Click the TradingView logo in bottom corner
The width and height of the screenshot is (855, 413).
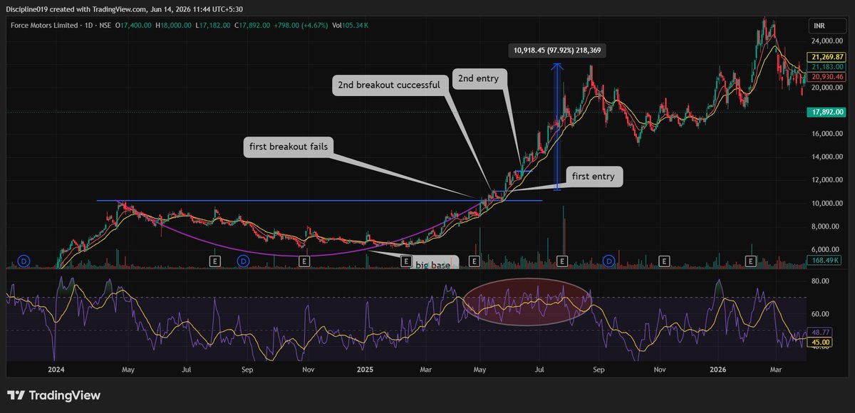[54, 395]
